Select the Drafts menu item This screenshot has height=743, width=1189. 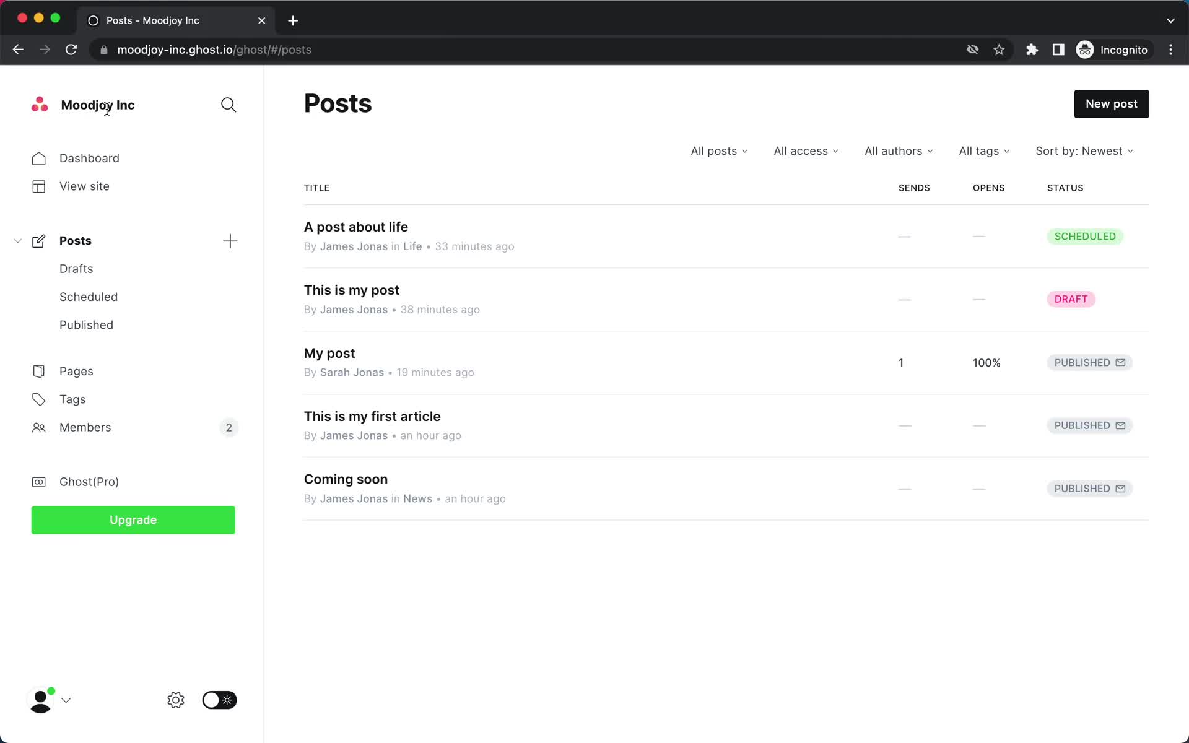pos(76,268)
